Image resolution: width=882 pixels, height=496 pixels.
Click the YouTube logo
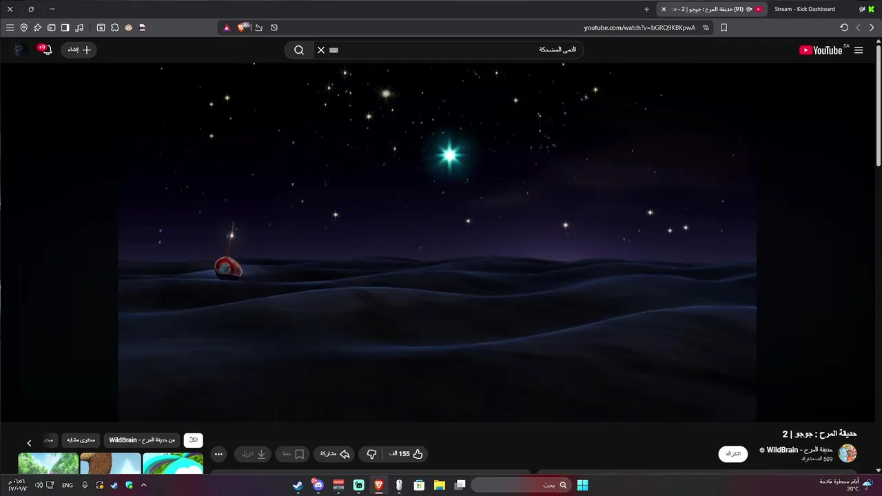[821, 50]
